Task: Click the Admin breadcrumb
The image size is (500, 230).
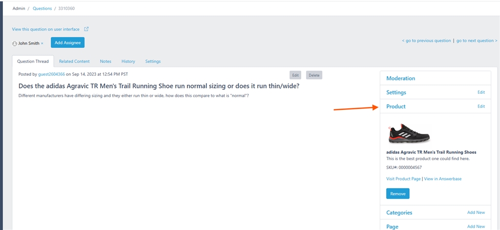Action: 19,8
